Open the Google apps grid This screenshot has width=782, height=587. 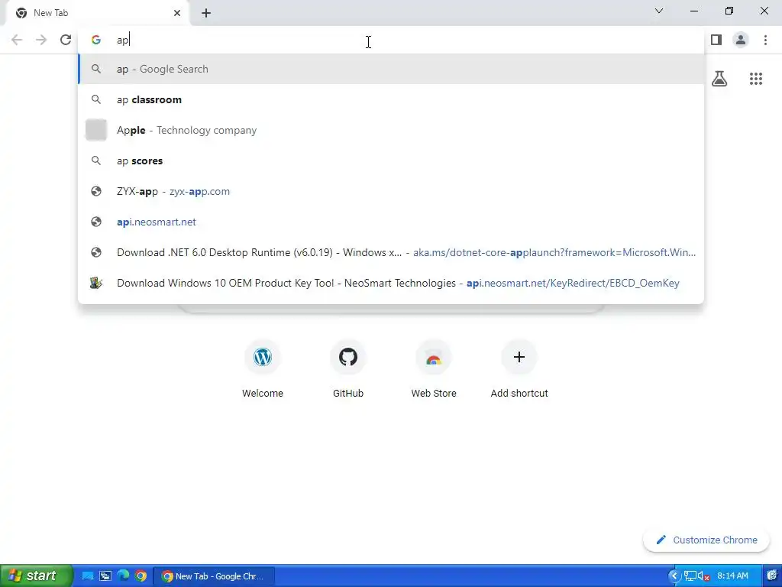[755, 79]
